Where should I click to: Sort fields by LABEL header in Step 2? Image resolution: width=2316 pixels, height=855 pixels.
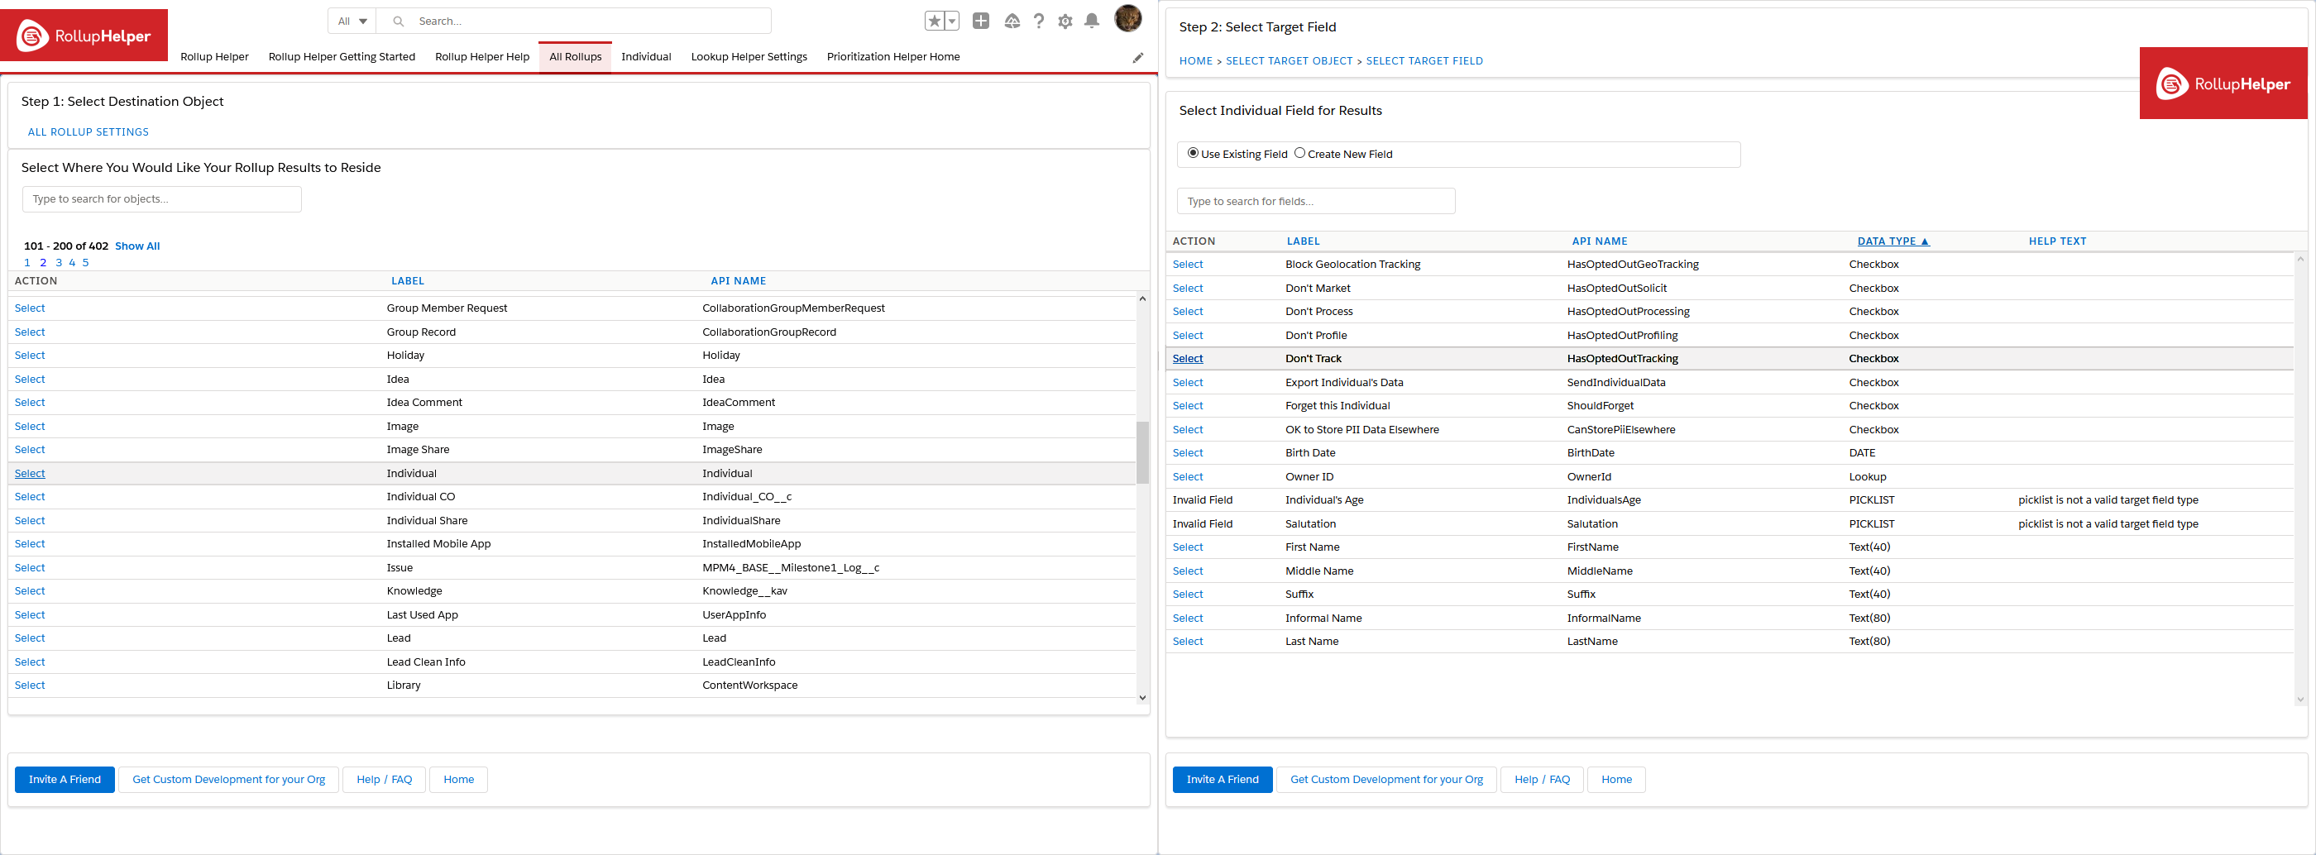pyautogui.click(x=1303, y=241)
